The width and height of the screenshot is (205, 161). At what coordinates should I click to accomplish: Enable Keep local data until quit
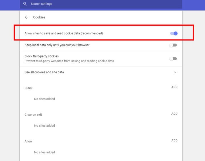(x=173, y=45)
